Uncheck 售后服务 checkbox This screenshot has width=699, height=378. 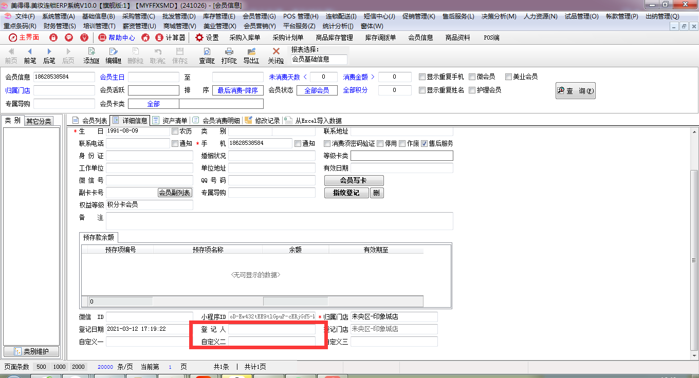424,144
